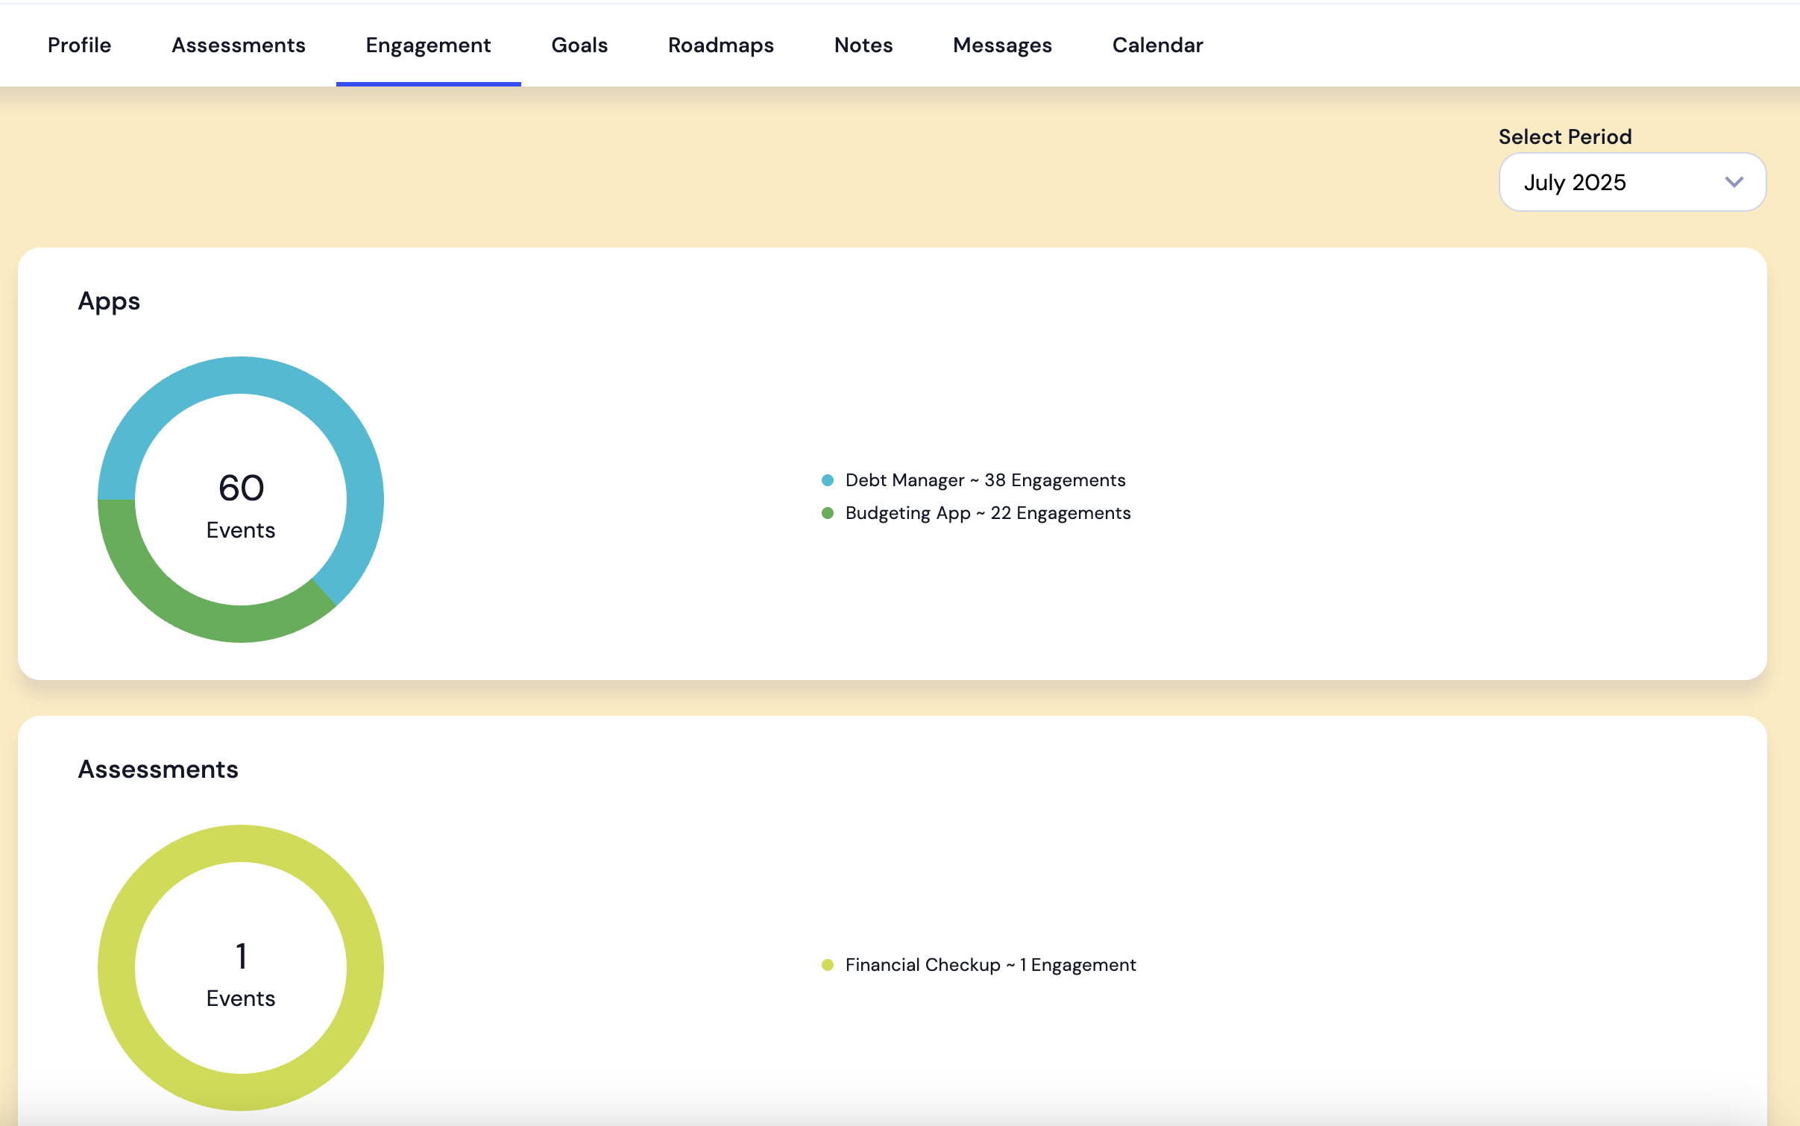Click the Financial Checkup legend dot
1800x1126 pixels.
[828, 964]
